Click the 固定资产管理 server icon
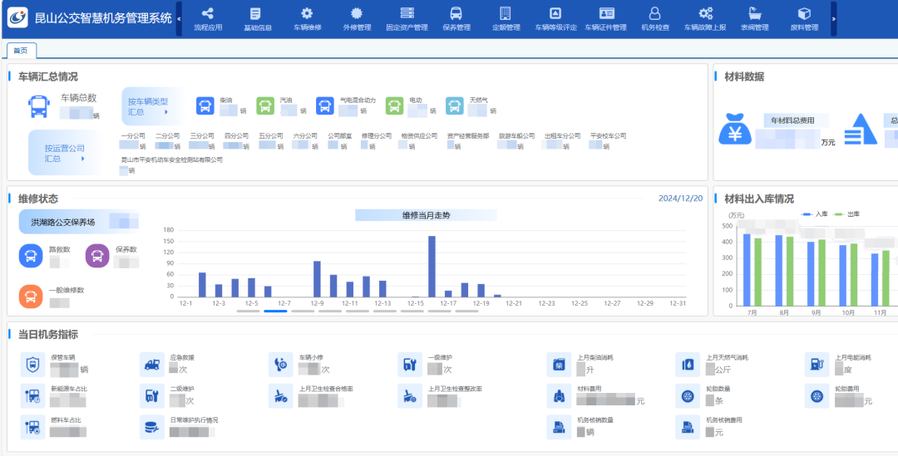Viewport: 898px width, 456px height. tap(407, 14)
